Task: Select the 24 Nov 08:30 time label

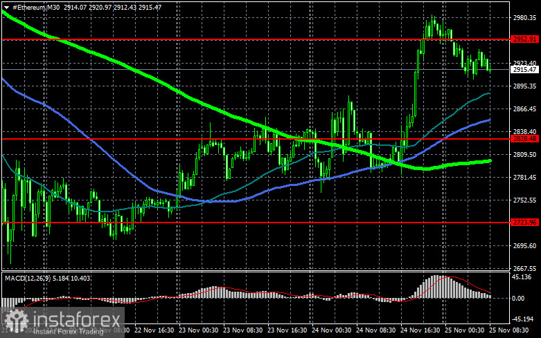Action: tap(375, 330)
